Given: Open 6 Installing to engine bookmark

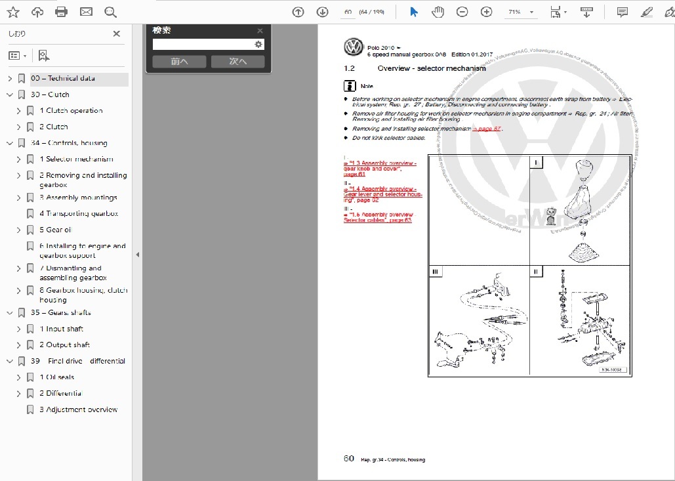Looking at the screenshot, I should [83, 251].
